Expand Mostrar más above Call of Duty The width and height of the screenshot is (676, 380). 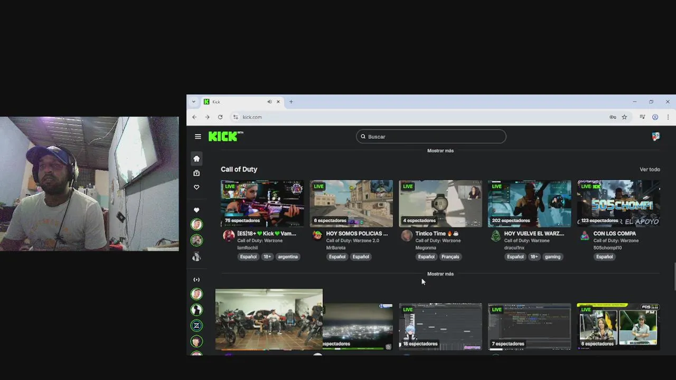tap(440, 151)
